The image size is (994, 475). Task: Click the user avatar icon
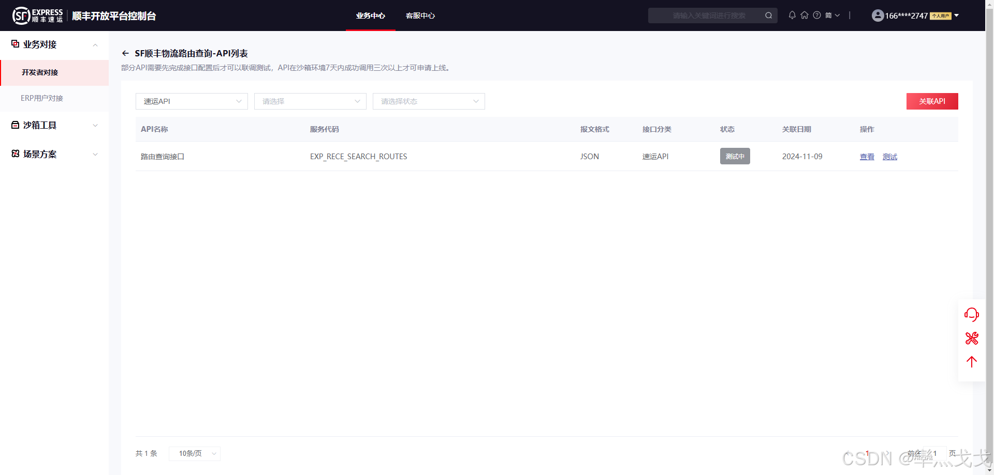[878, 16]
